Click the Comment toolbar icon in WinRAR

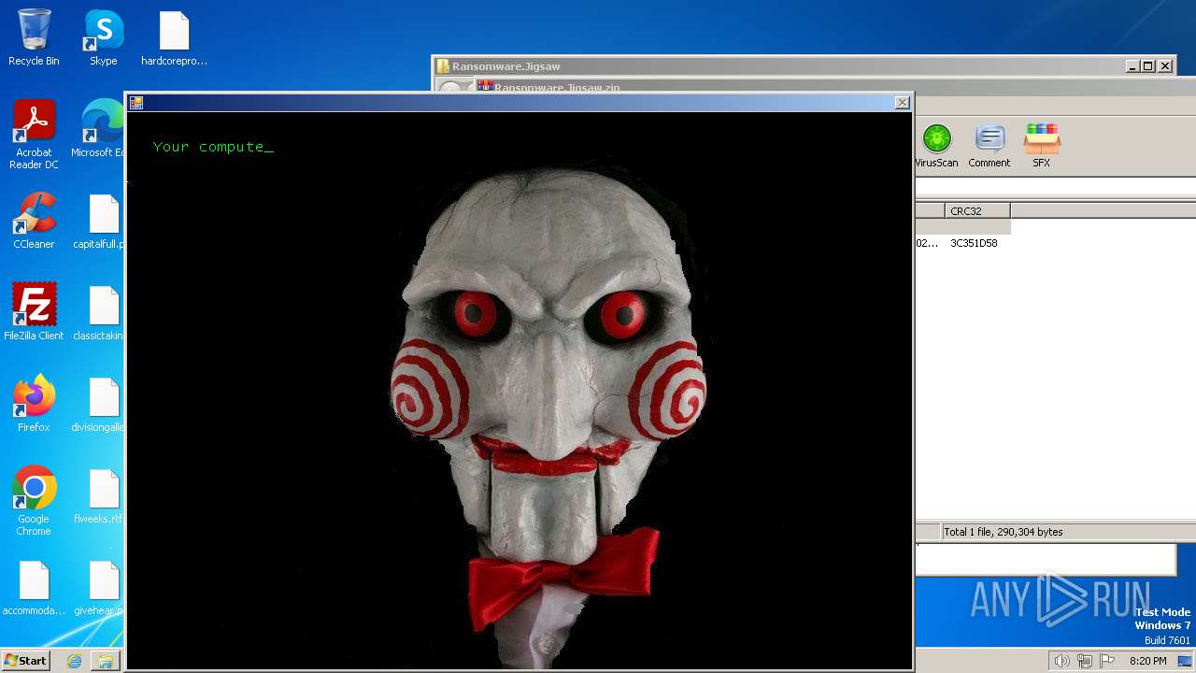(x=990, y=145)
